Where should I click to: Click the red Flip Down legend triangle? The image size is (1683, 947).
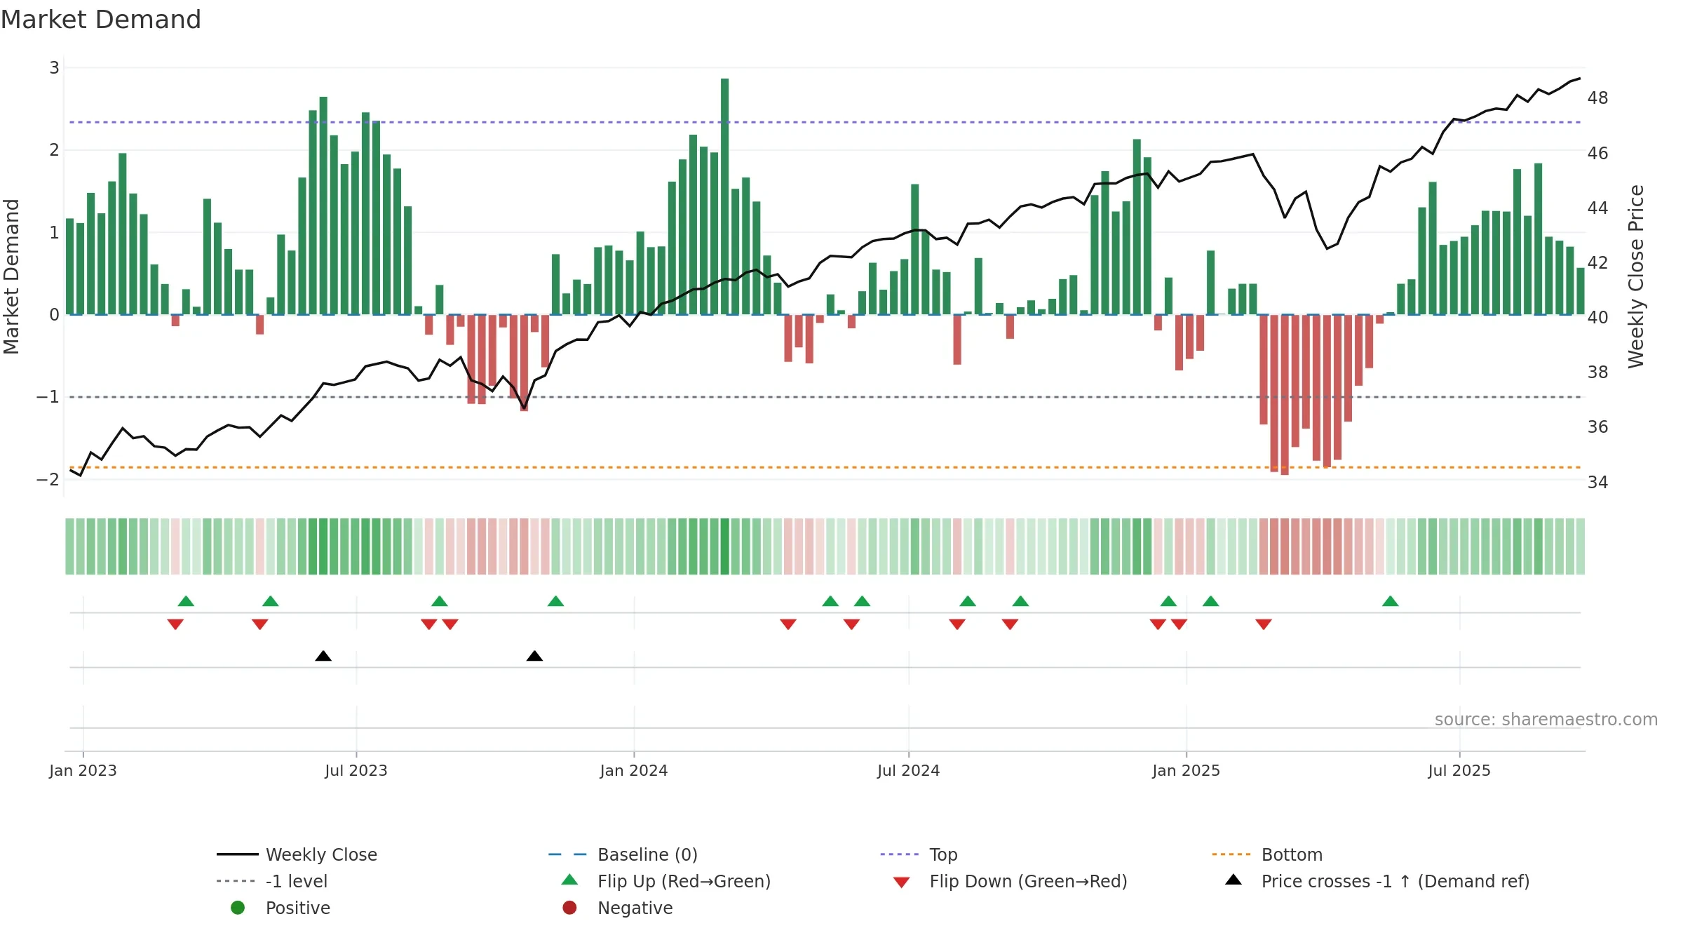point(902,882)
